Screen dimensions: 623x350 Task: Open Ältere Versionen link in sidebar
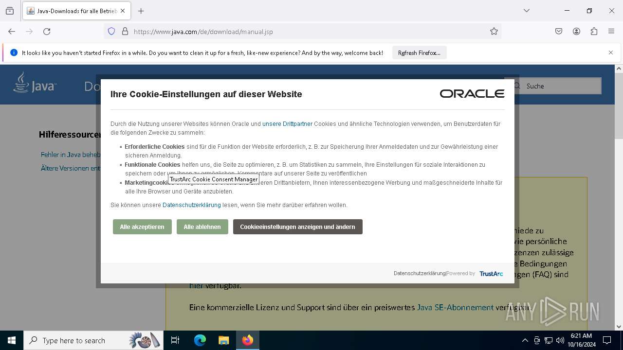pyautogui.click(x=71, y=168)
